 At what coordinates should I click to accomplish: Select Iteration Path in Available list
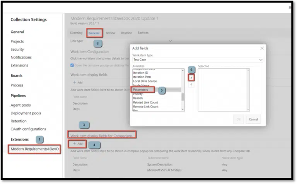point(142,77)
